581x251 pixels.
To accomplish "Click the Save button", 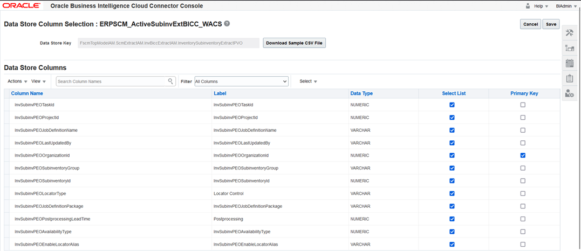I will click(x=551, y=24).
